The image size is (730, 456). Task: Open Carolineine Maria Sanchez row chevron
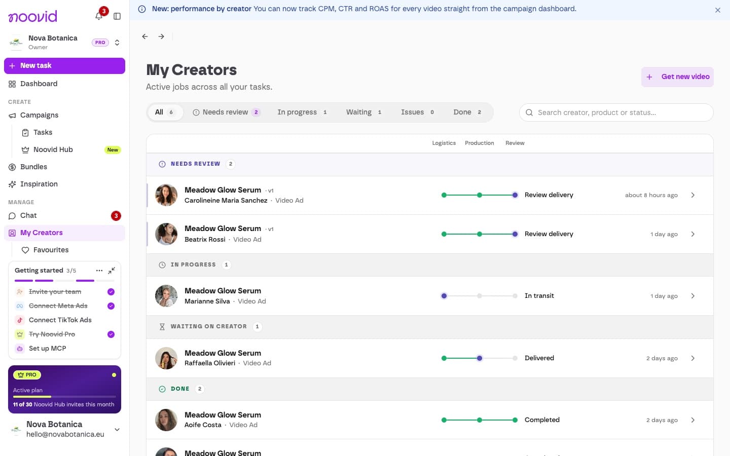(x=693, y=195)
